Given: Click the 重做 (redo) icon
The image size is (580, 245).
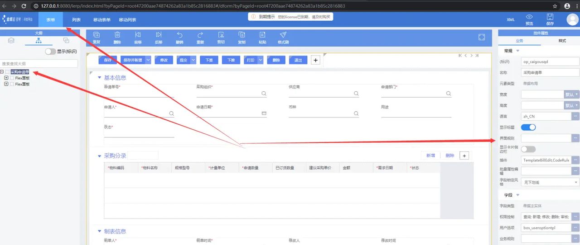Looking at the screenshot, I should 200,35.
